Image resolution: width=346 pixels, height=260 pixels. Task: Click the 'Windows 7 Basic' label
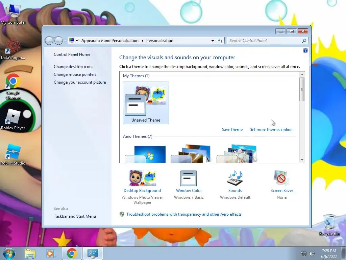(189, 197)
